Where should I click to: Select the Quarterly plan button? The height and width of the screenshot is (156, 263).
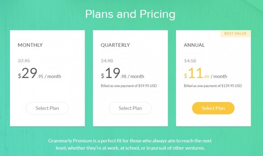pos(130,108)
